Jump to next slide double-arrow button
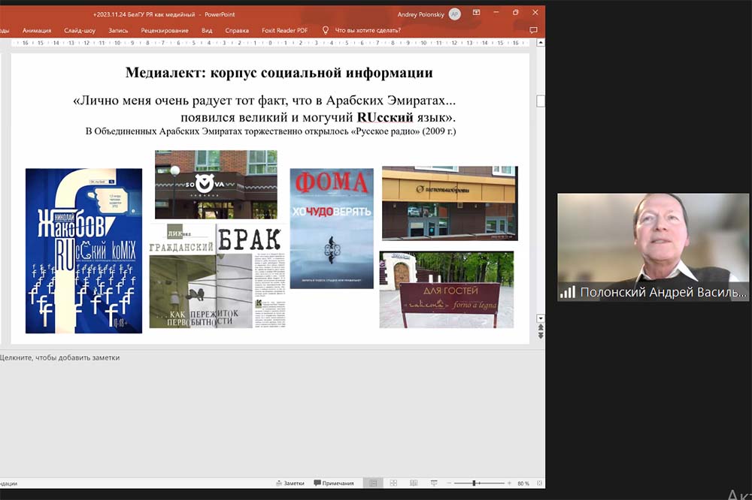752x500 pixels. 540,336
